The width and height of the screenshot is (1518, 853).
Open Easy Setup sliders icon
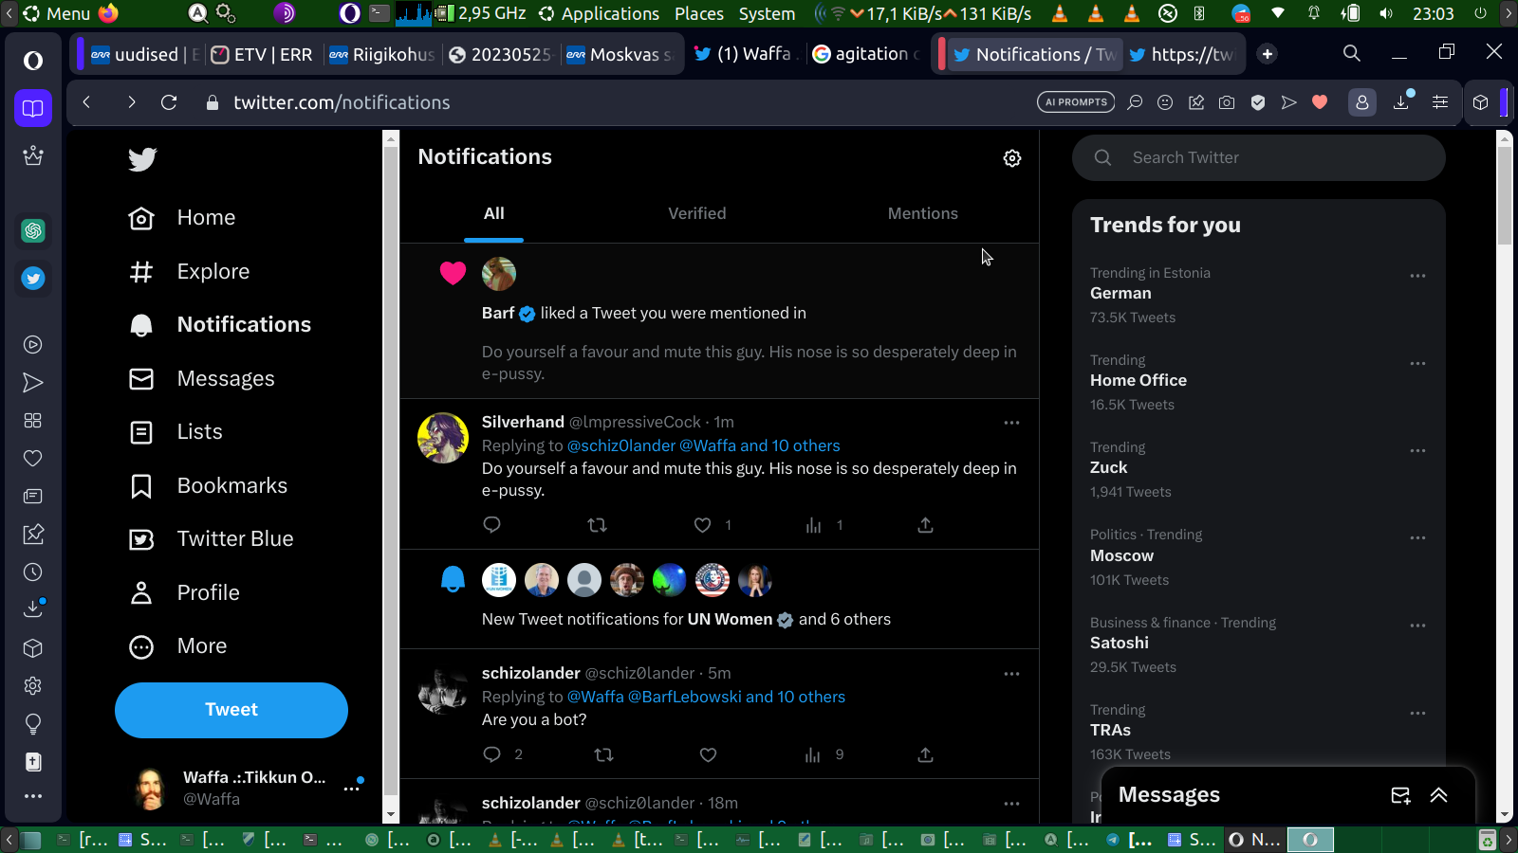point(1440,102)
